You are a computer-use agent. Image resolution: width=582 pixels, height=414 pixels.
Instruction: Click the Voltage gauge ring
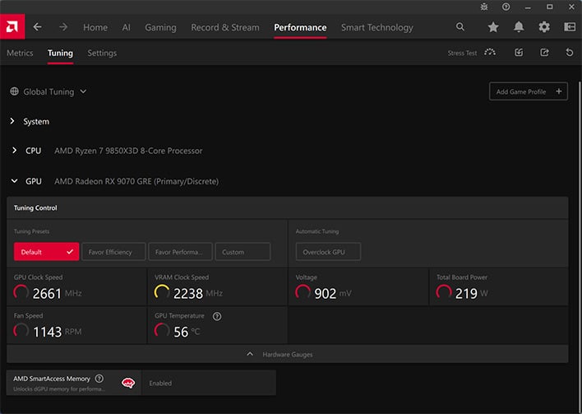[303, 292]
